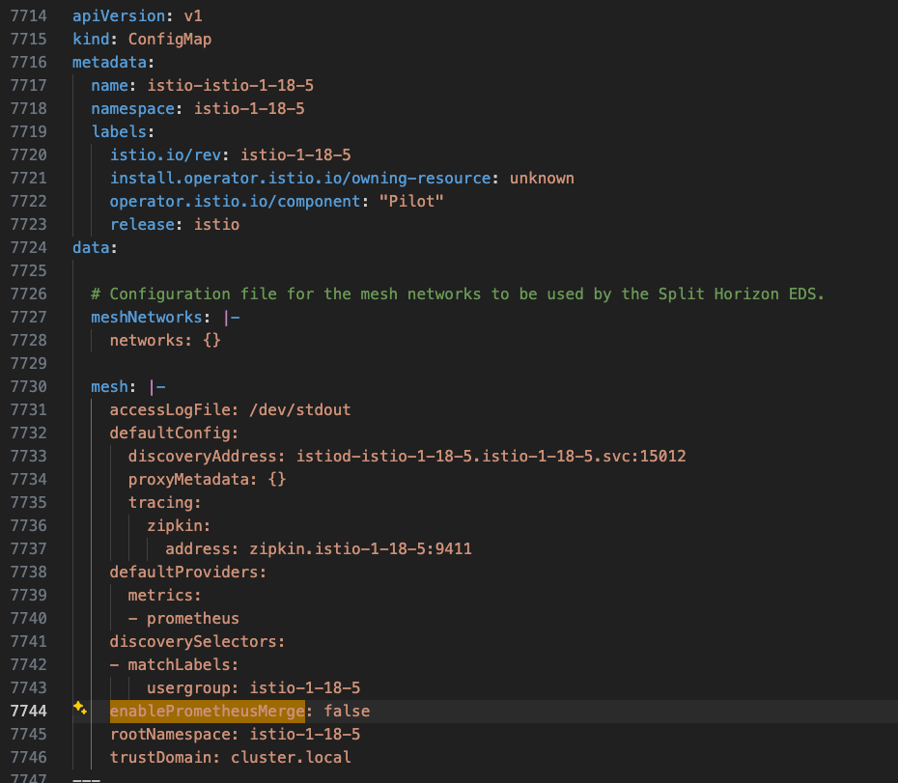The height and width of the screenshot is (783, 898).
Task: Click the Copilot sparkle icon beside line 7744
Action: [x=78, y=711]
